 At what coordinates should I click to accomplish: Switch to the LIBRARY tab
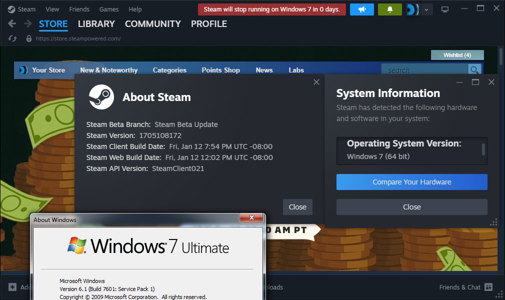[96, 24]
